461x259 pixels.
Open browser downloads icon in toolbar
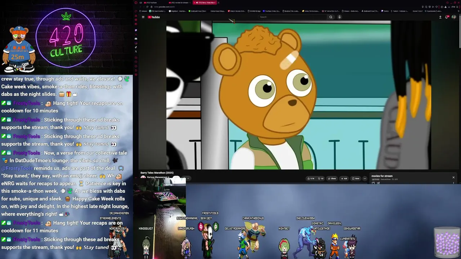(x=449, y=7)
